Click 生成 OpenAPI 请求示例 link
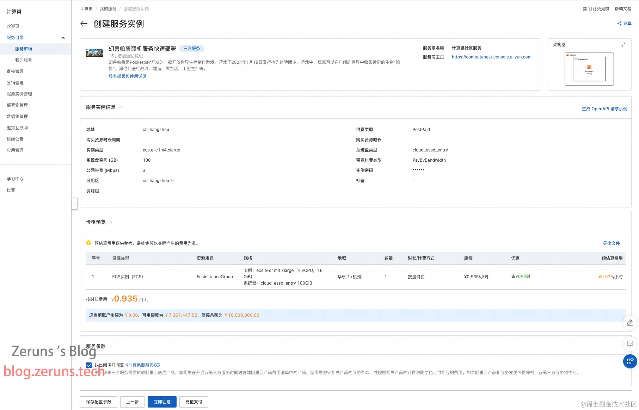This screenshot has height=410, width=639. (x=604, y=109)
